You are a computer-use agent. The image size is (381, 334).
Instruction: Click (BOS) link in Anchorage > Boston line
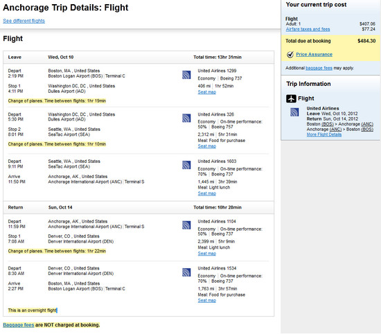[x=367, y=130]
